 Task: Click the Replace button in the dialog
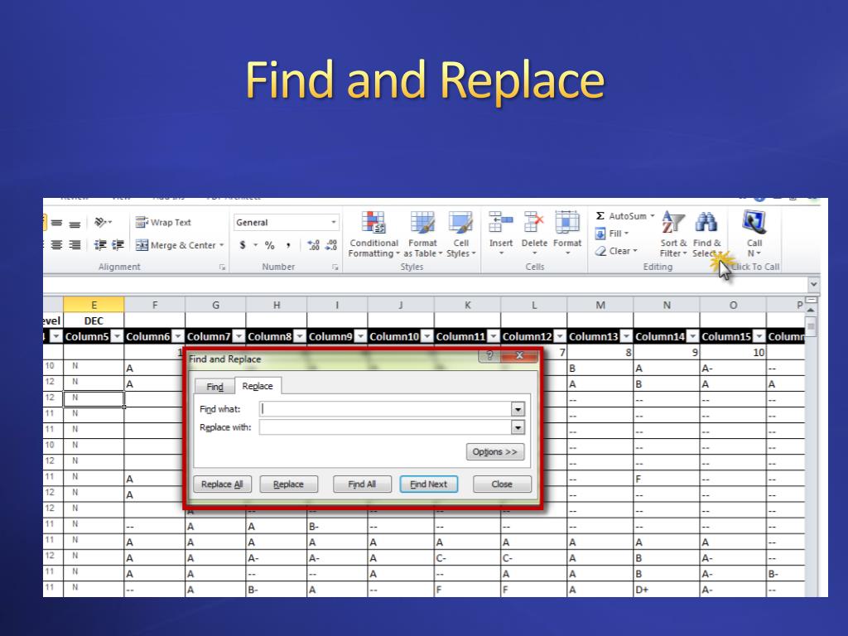pyautogui.click(x=288, y=484)
